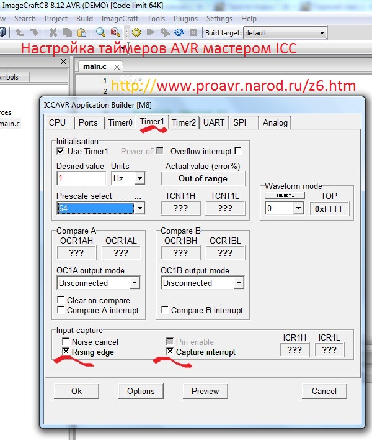Open the Help menu
This screenshot has width=372, height=440.
pyautogui.click(x=249, y=19)
